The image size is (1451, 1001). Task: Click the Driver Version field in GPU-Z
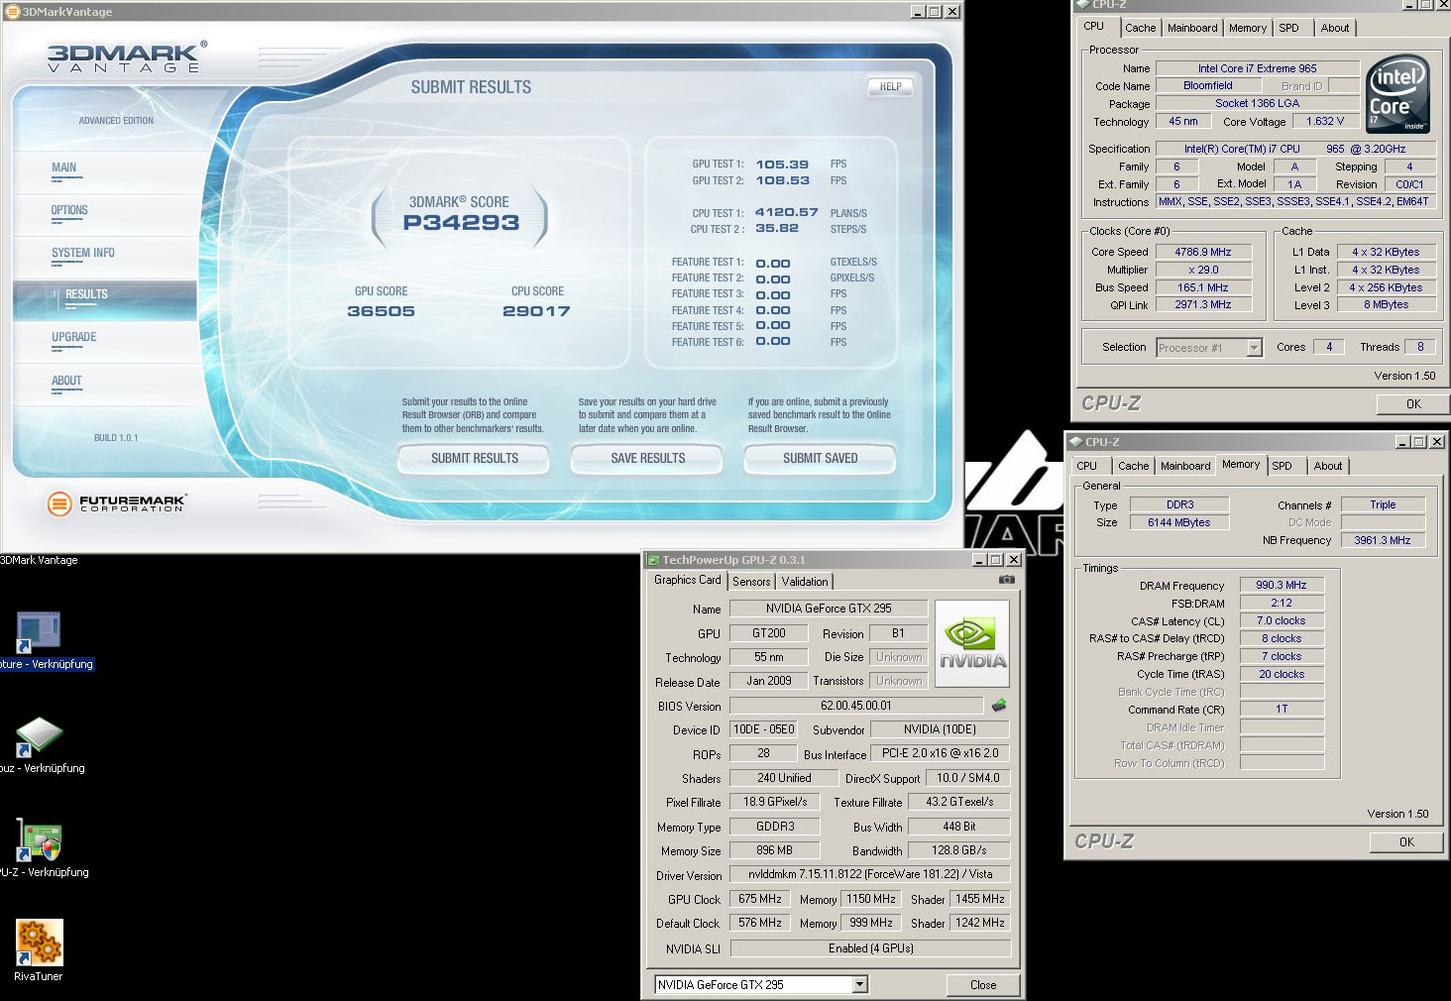(x=870, y=874)
